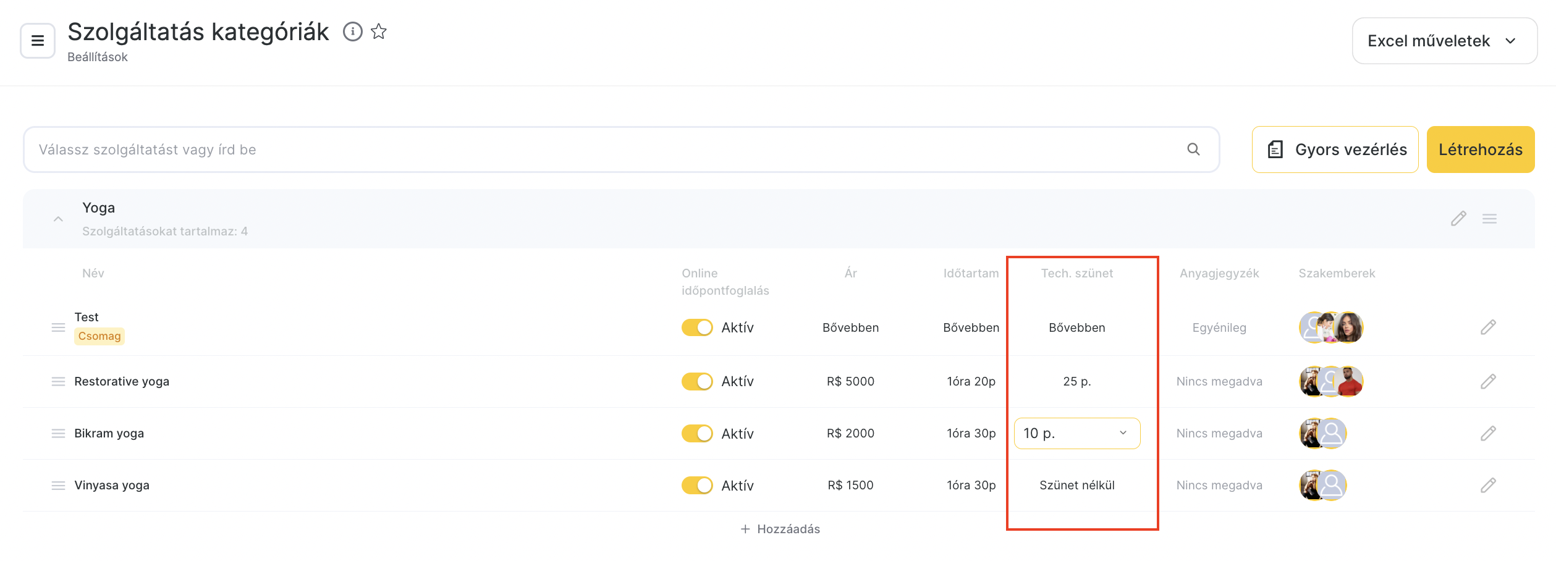Click Hozzáadás to add a service

780,529
